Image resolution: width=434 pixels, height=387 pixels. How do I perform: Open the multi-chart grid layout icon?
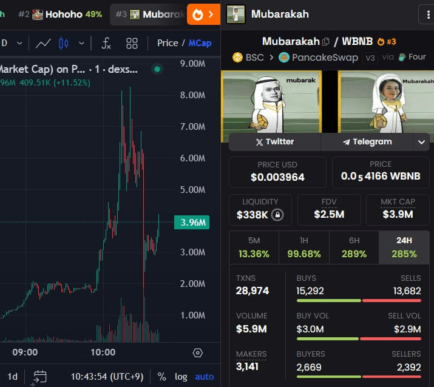(x=132, y=43)
